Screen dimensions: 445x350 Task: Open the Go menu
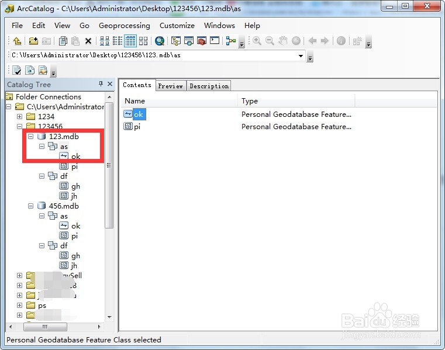84,26
